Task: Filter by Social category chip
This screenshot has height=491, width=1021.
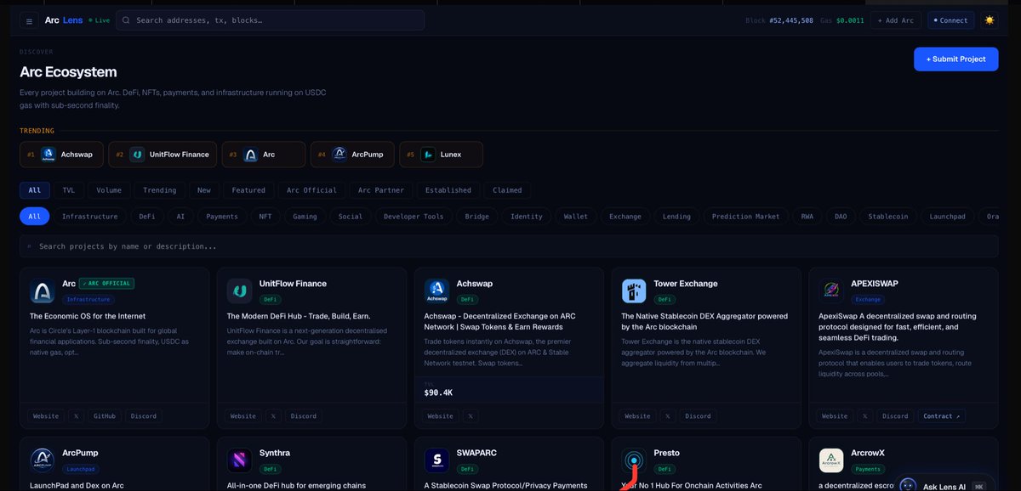Action: [x=351, y=217]
